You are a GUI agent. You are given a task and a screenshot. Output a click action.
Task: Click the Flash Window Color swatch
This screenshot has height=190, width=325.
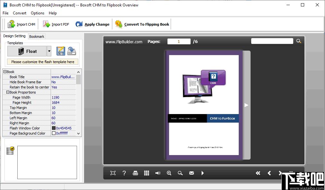click(x=54, y=128)
